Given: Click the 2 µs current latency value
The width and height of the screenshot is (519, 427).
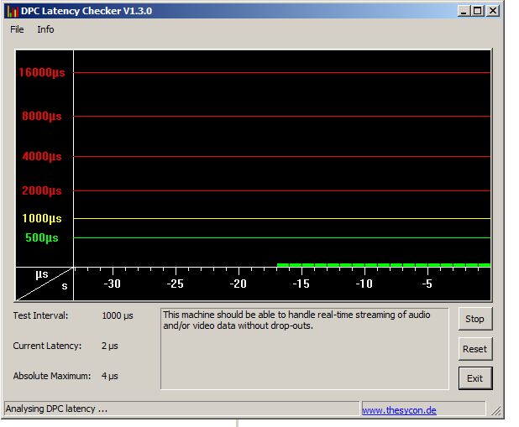Looking at the screenshot, I should [x=109, y=346].
